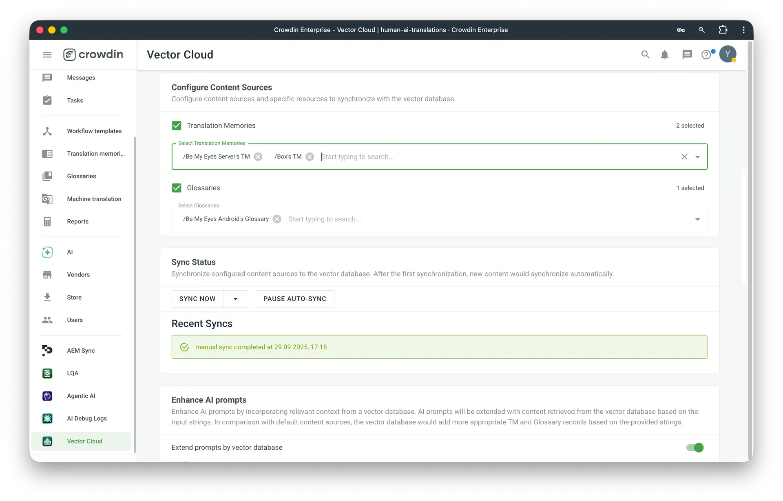This screenshot has height=501, width=783.
Task: Disable Extend prompts by vector database toggle
Action: pos(695,448)
